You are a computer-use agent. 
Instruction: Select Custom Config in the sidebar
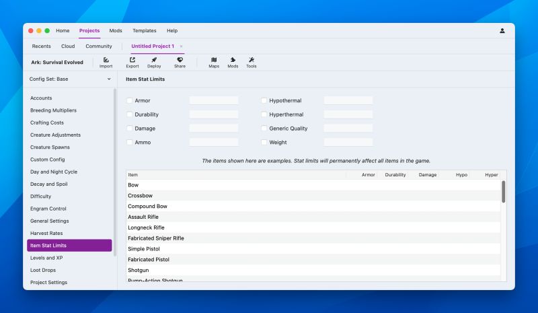coord(69,160)
